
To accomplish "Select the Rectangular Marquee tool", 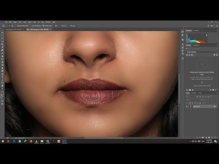I will point(2,36).
